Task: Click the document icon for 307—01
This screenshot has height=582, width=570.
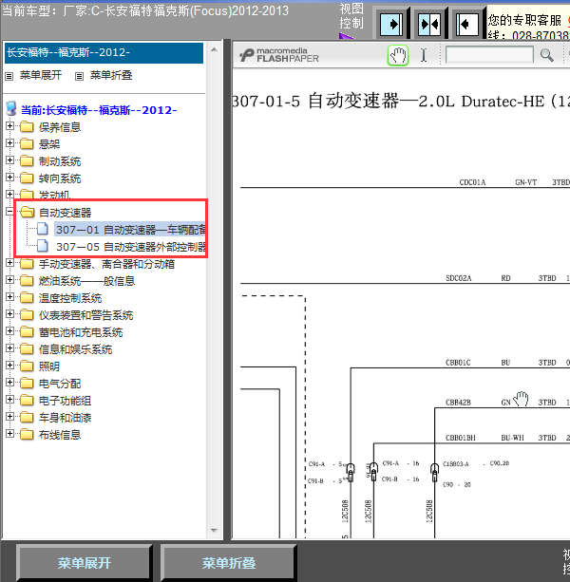Action: point(43,229)
